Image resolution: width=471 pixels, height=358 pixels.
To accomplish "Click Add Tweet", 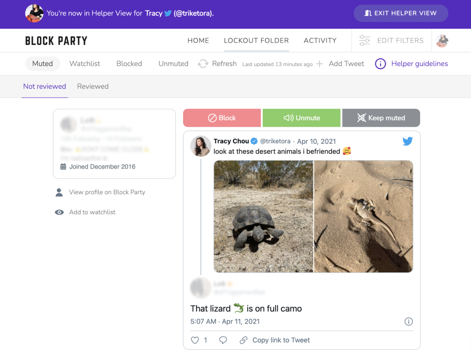I will pyautogui.click(x=347, y=64).
